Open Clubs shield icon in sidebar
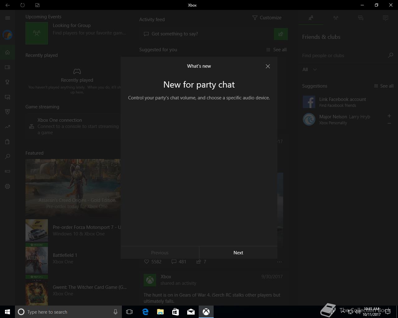The image size is (398, 318). 7,112
